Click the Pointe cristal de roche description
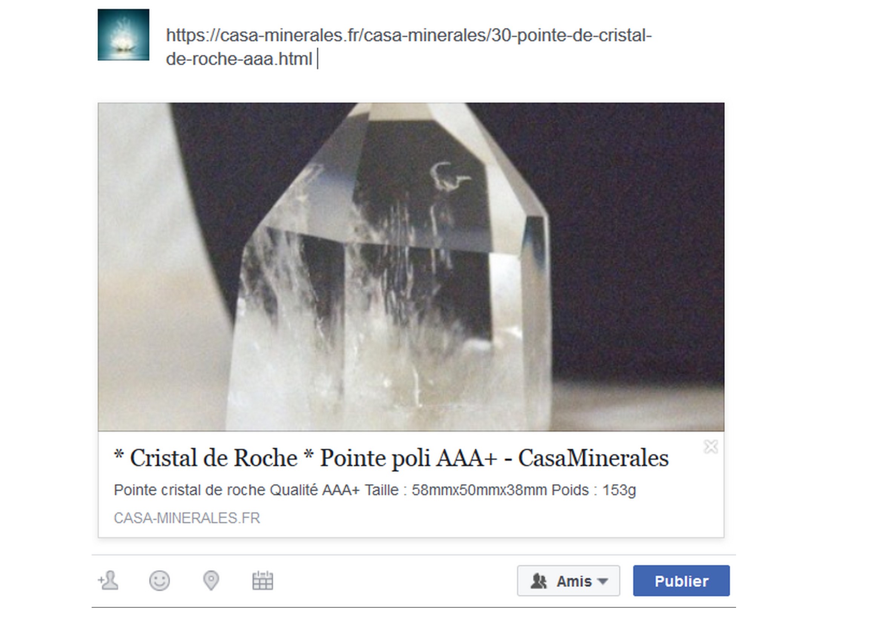 tap(375, 490)
